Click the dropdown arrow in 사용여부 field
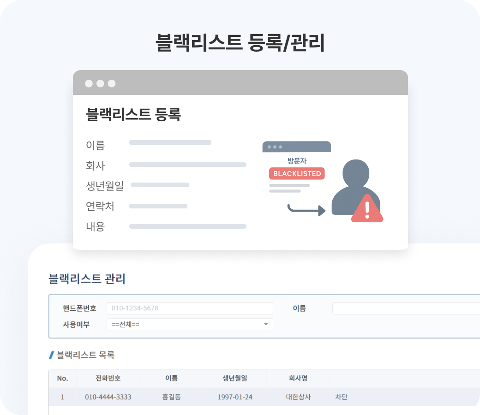This screenshot has width=480, height=415. (x=265, y=324)
